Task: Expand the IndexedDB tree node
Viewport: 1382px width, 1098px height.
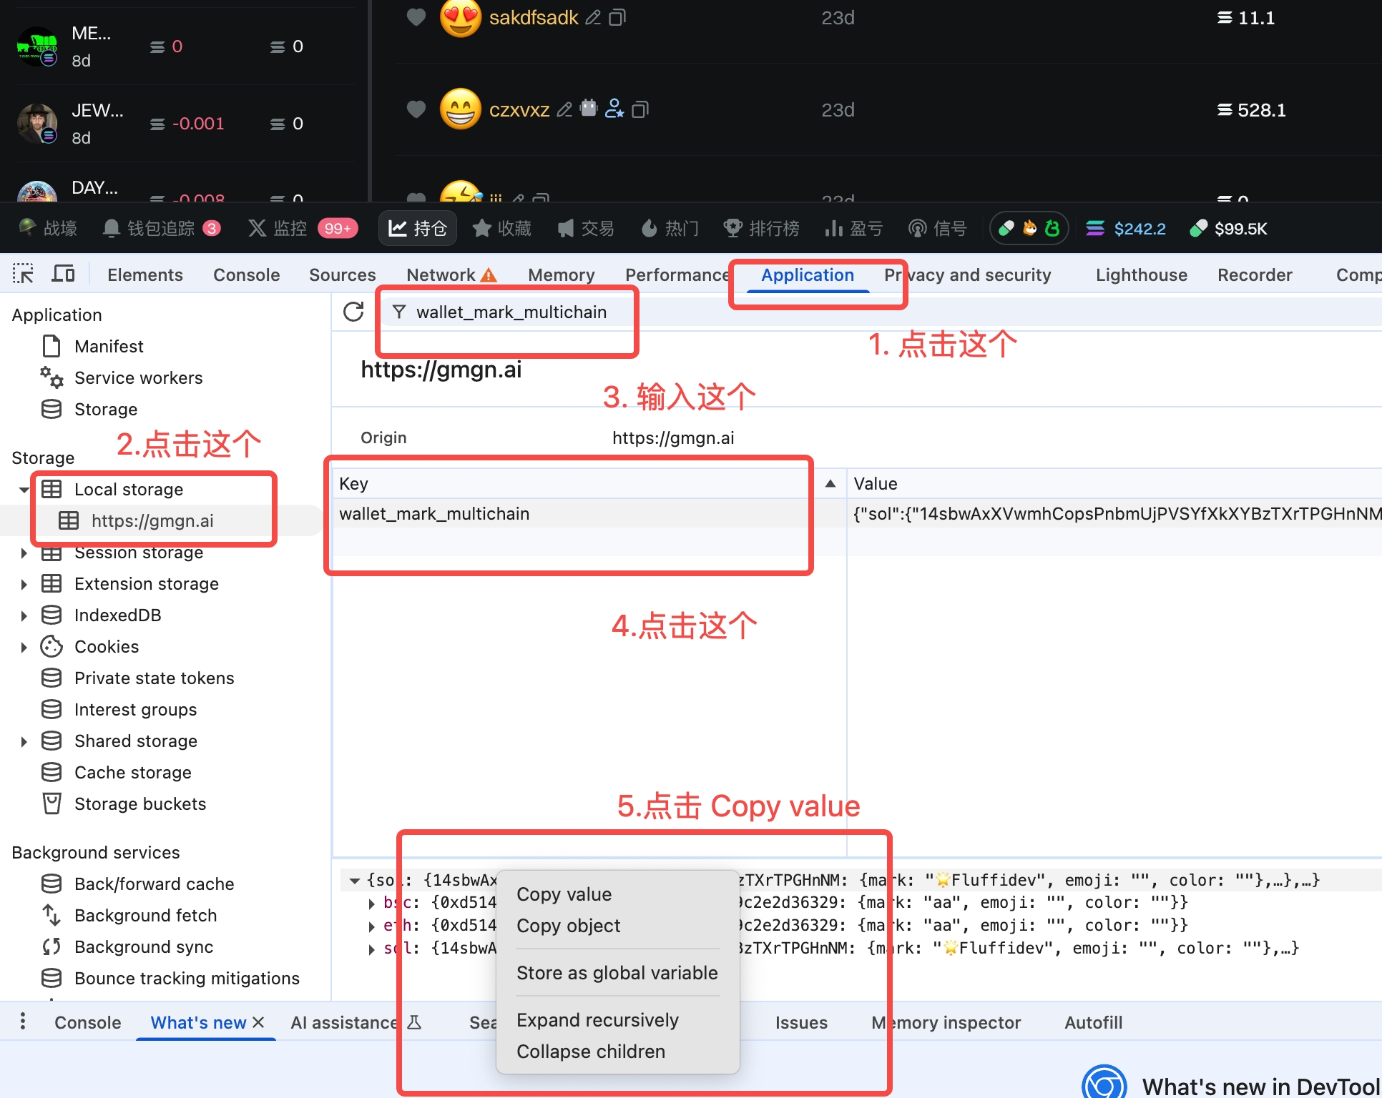Action: (x=24, y=615)
